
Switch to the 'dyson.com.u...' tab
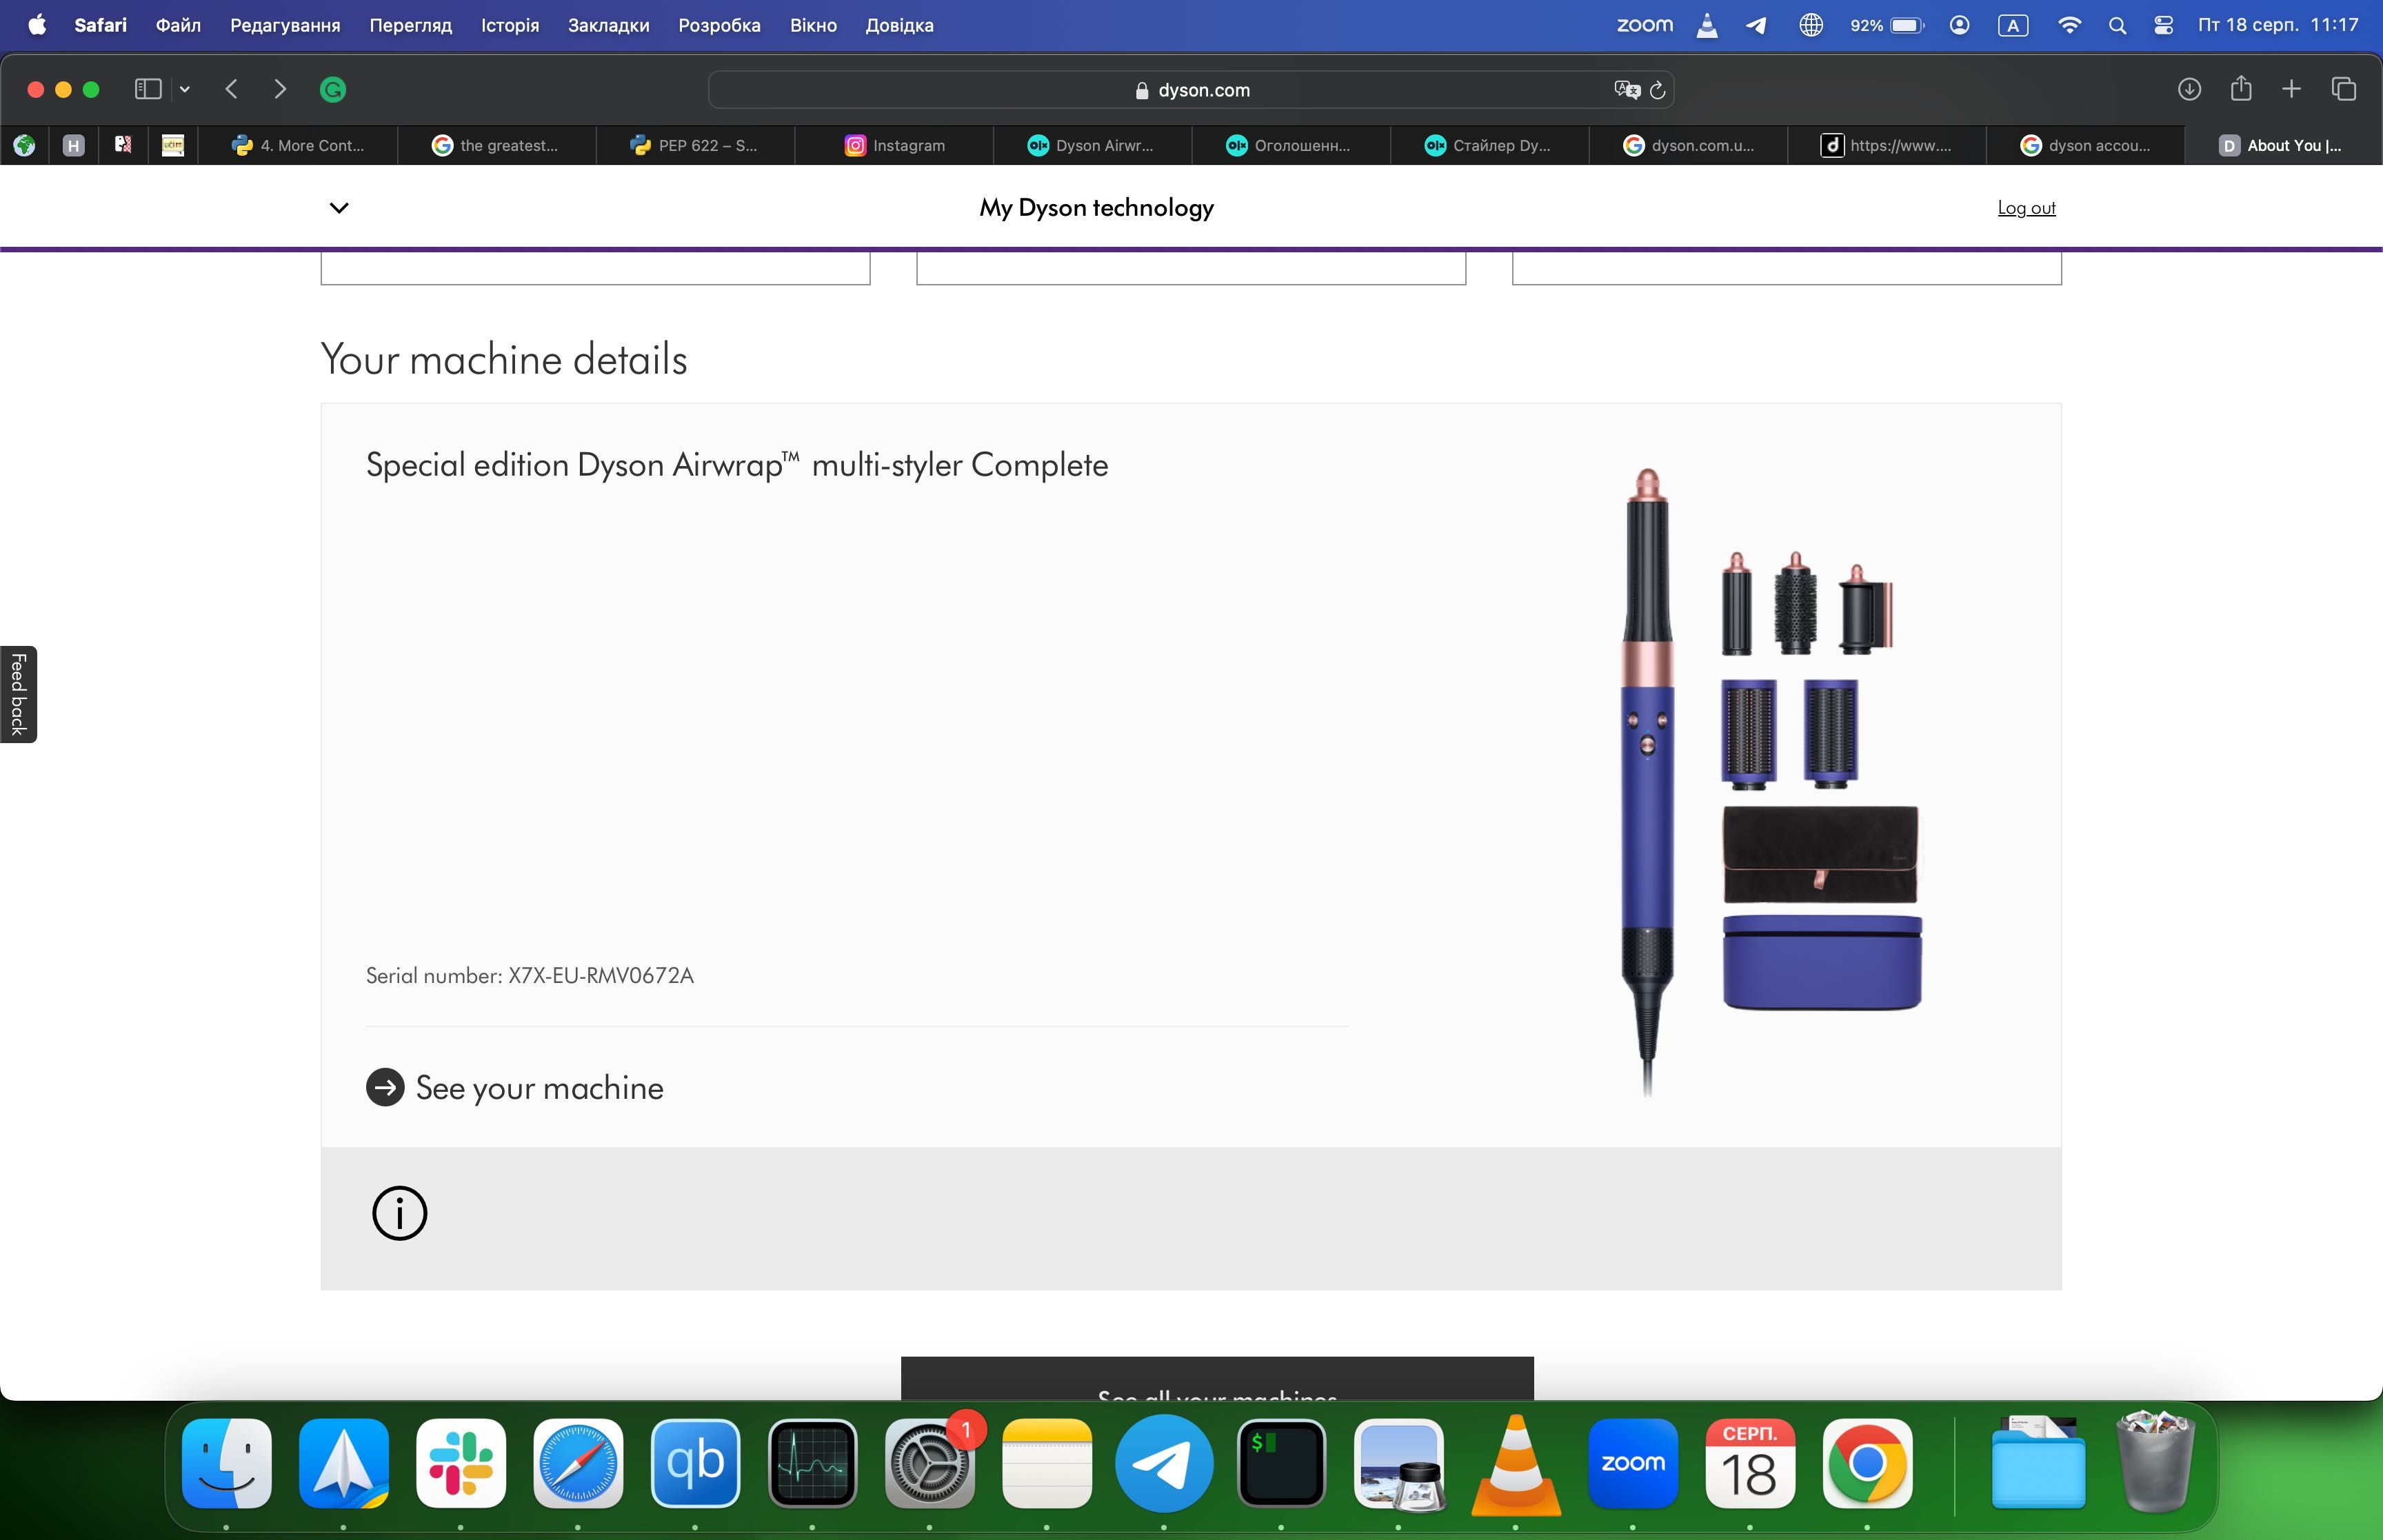(1688, 145)
